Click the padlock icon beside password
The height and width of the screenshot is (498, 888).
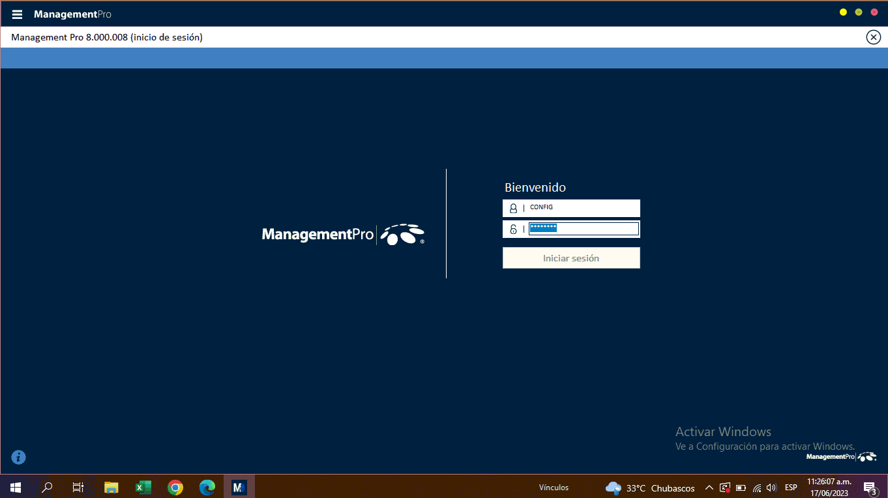click(x=513, y=229)
